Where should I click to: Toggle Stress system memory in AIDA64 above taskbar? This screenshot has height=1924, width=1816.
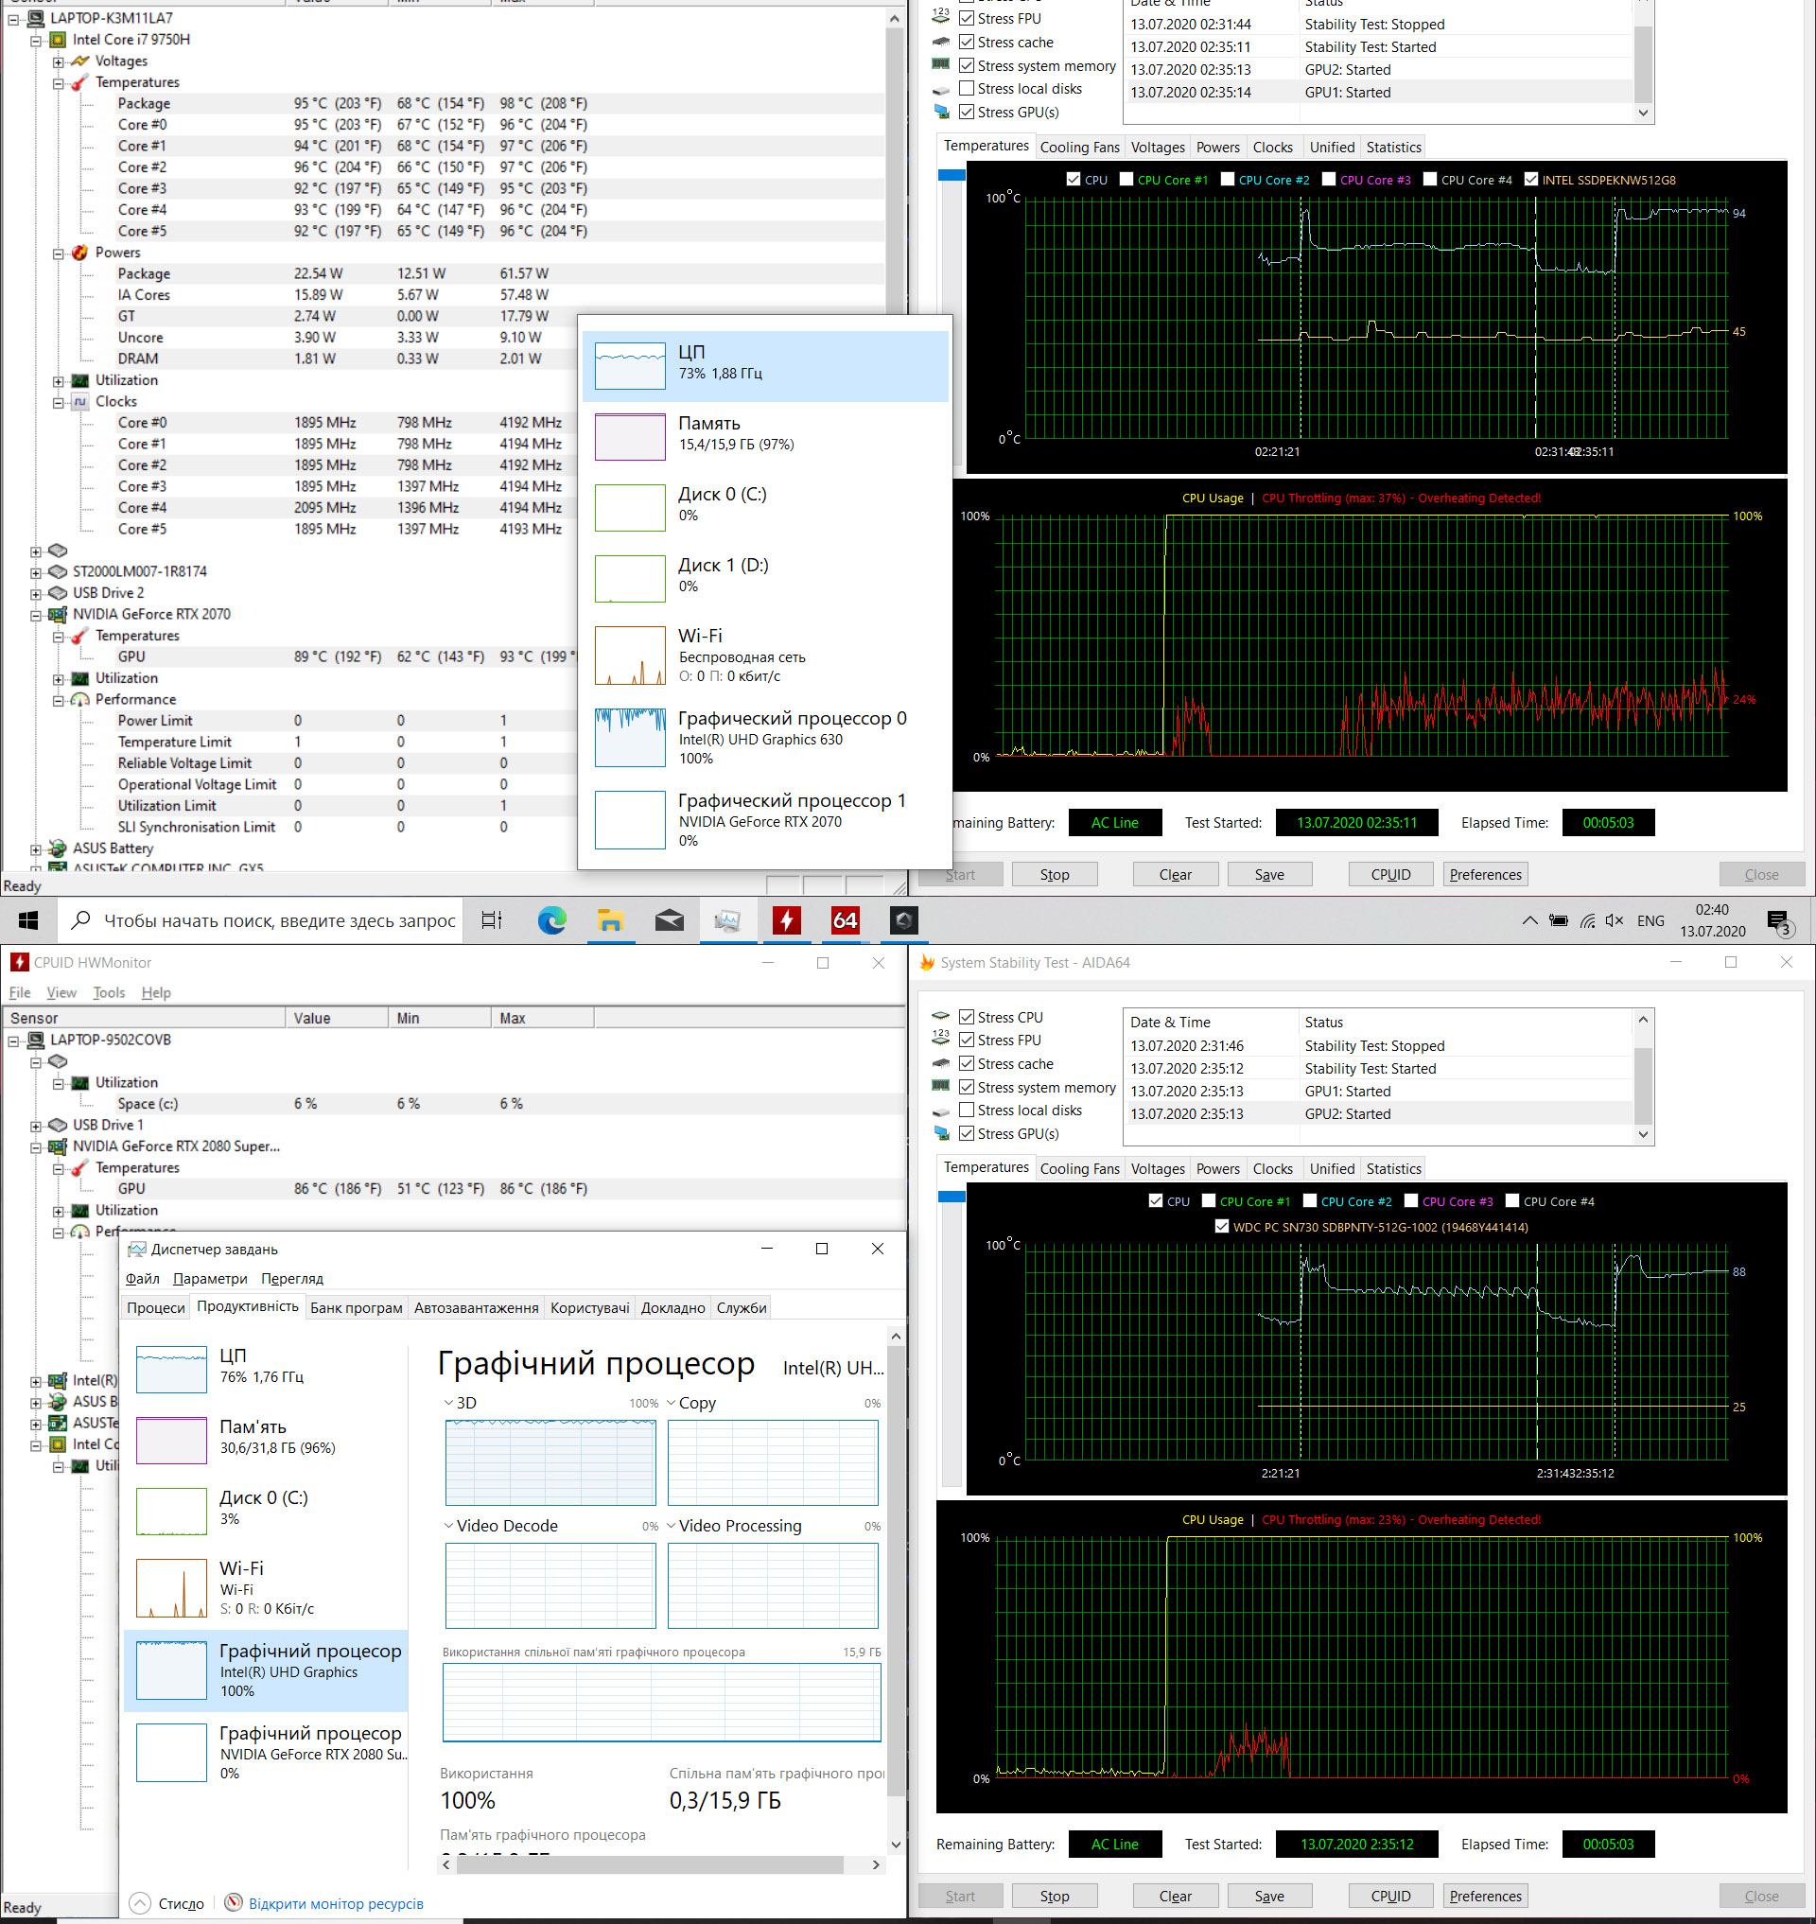[x=966, y=66]
